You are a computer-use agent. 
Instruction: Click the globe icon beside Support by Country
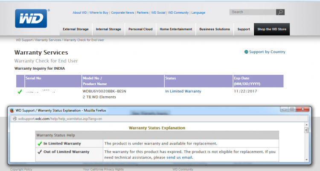coord(246,52)
